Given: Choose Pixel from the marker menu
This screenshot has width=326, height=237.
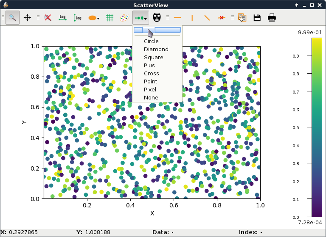Looking at the screenshot, I should [150, 89].
